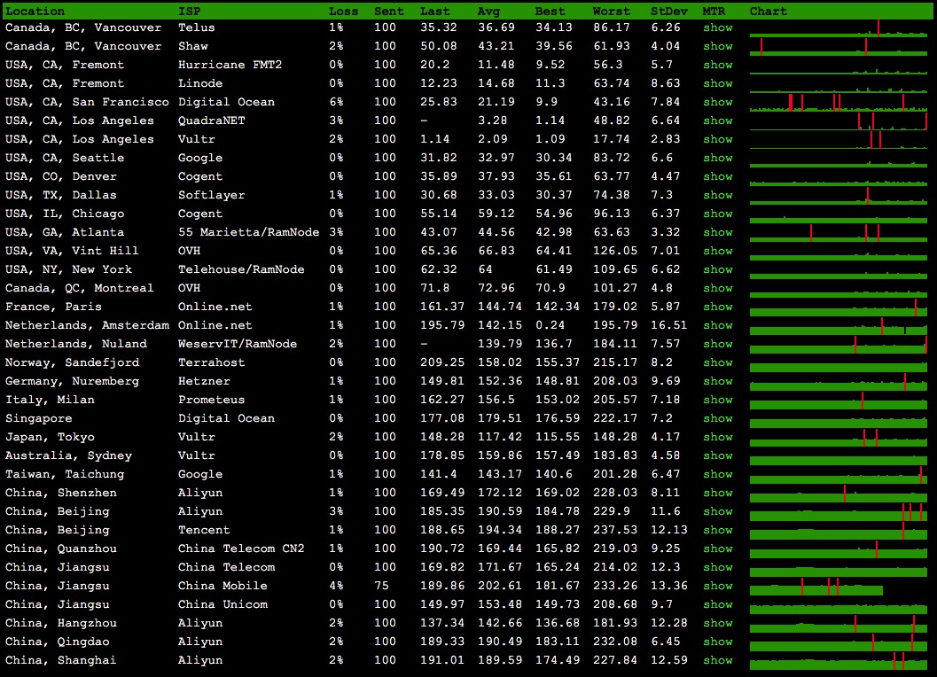
Task: Click show for Hurricane FMT2 Fremont row
Action: tap(717, 65)
